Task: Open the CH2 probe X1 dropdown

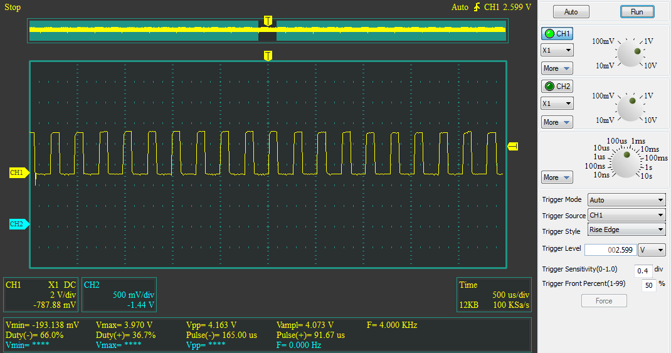Action: click(557, 103)
